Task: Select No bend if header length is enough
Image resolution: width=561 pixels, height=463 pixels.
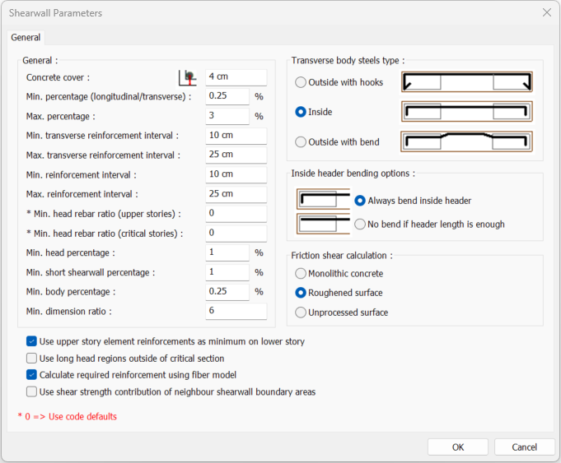Action: (360, 224)
